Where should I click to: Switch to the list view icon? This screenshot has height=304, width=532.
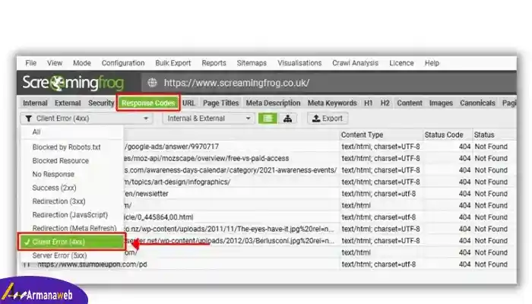click(x=268, y=119)
